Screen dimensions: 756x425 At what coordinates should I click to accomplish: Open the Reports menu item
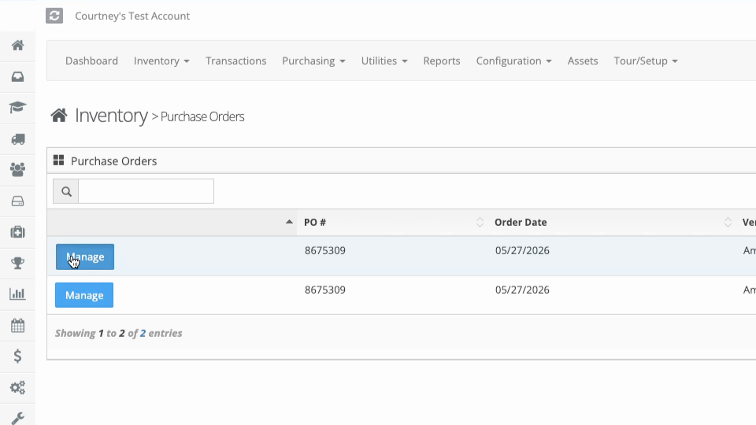[x=442, y=61]
